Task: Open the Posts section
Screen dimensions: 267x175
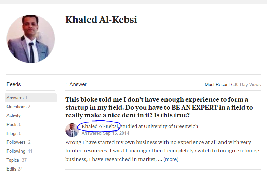Action: click(14, 124)
